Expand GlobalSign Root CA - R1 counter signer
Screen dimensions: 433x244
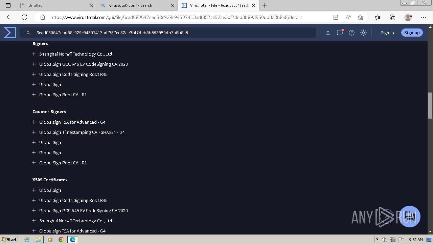click(34, 163)
